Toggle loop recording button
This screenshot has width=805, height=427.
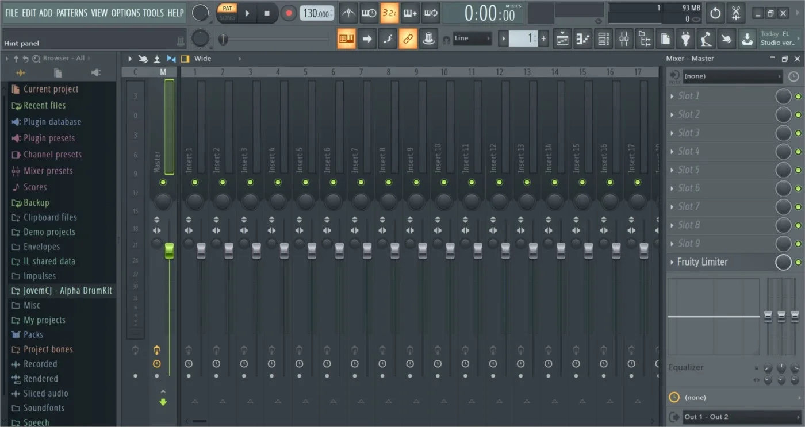(430, 13)
